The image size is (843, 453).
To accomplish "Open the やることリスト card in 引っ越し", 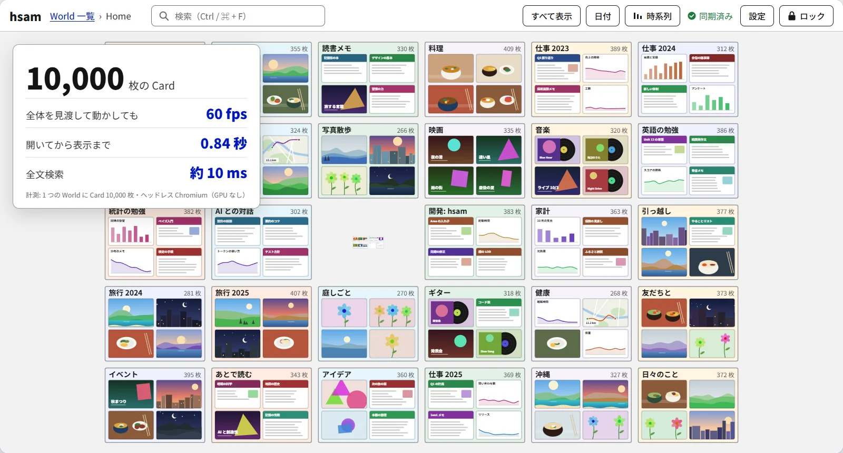I will 712,231.
